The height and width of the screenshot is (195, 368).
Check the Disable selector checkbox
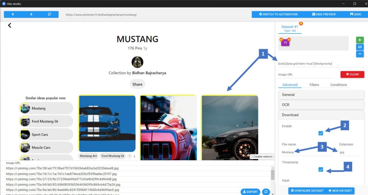click(252, 157)
